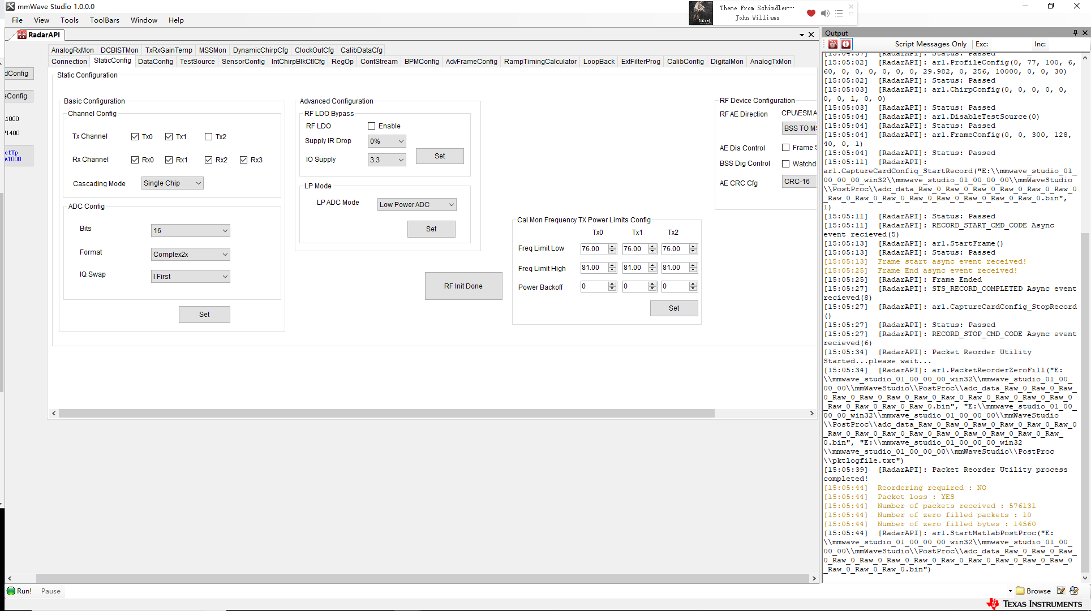This screenshot has height=611, width=1091.
Task: Click the Pause button
Action: pos(51,591)
